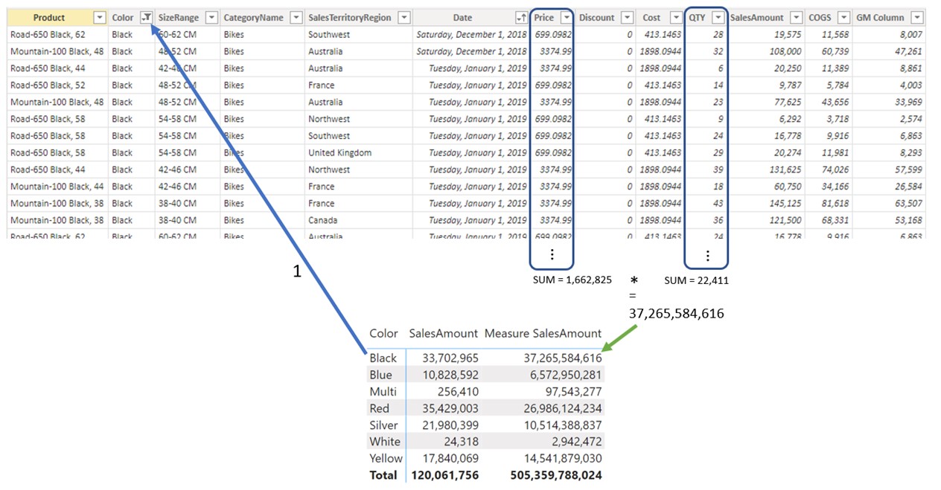
Task: Open the Discount column filter dropdown
Action: 628,18
